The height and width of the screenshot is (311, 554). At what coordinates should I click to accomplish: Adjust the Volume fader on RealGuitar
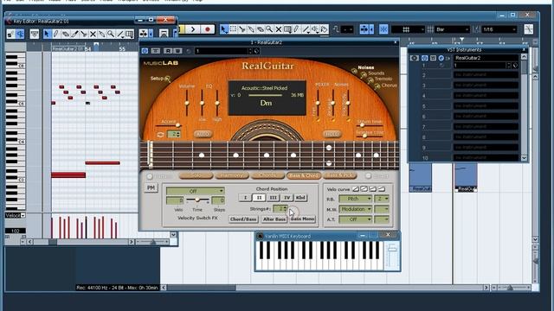[x=187, y=104]
